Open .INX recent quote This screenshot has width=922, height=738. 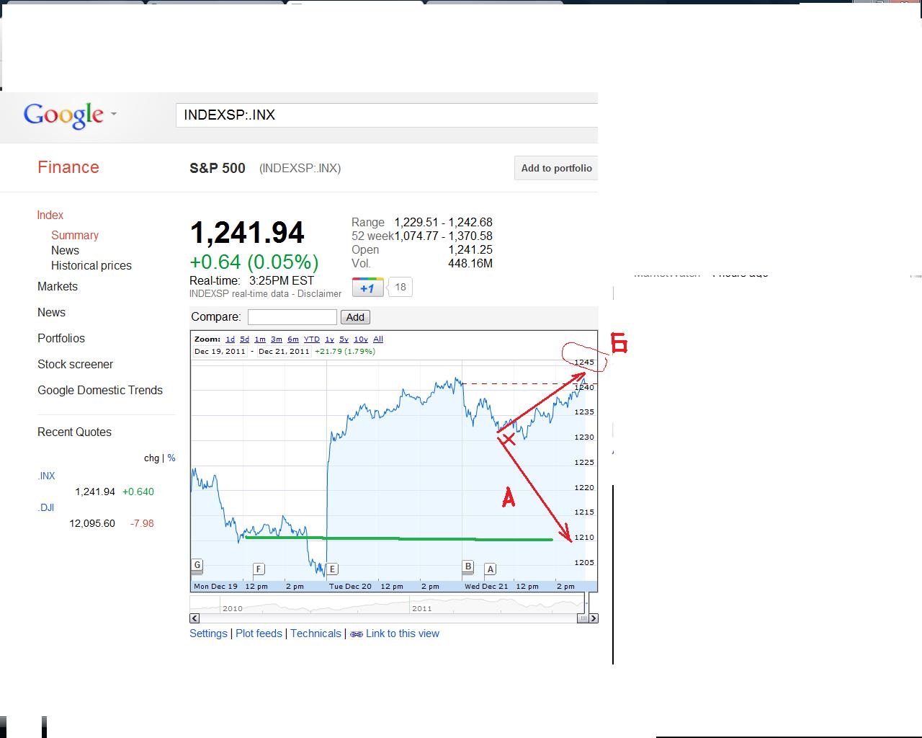coord(46,476)
